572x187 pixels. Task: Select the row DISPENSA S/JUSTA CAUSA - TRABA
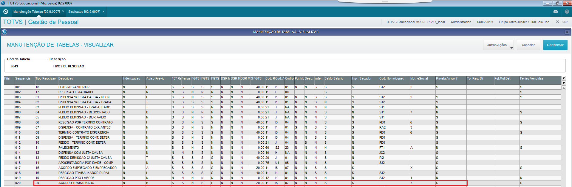coord(282,102)
